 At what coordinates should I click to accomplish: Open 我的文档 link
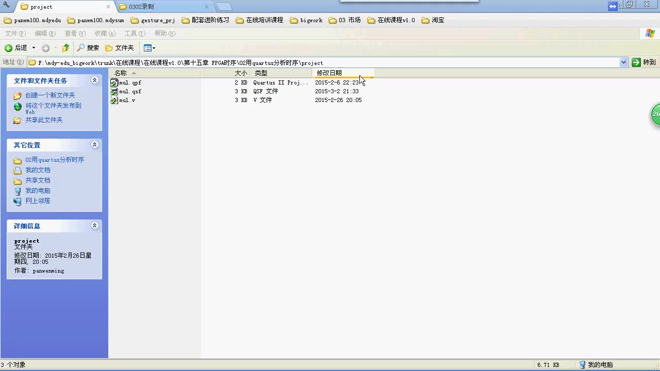38,170
